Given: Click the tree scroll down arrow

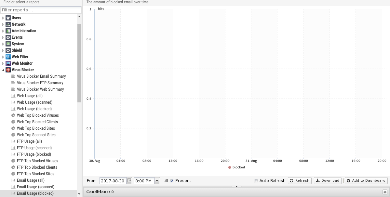Looking at the screenshot, I should [79, 194].
